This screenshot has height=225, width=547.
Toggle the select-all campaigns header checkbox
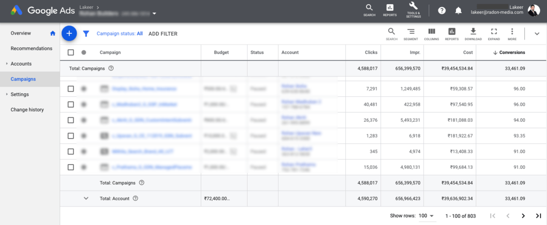(71, 52)
